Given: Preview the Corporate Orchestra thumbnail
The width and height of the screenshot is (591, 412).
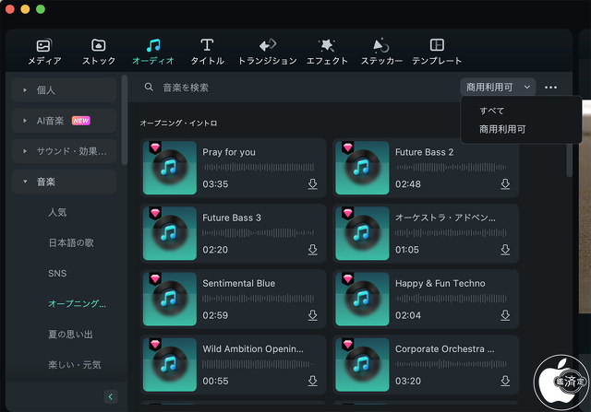Looking at the screenshot, I should (x=362, y=365).
